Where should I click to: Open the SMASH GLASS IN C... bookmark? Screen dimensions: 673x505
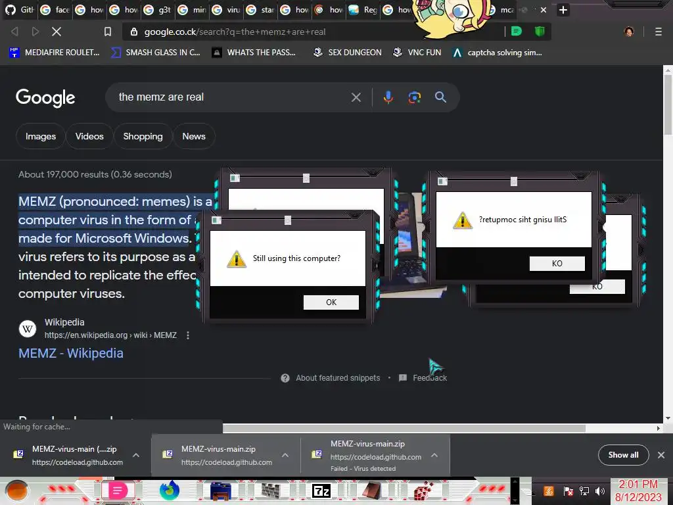[x=155, y=53]
